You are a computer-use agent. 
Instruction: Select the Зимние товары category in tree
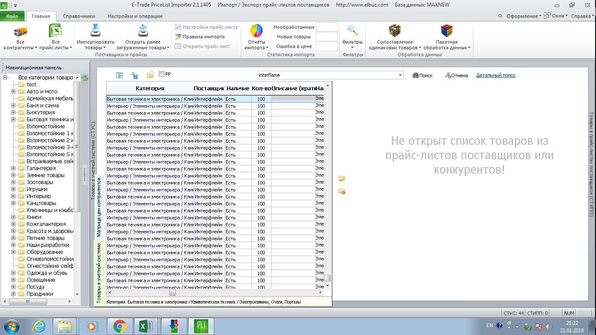click(45, 175)
